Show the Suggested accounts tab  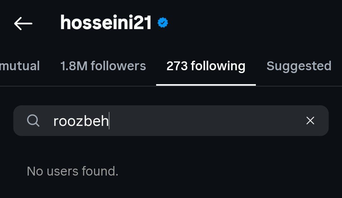click(299, 66)
